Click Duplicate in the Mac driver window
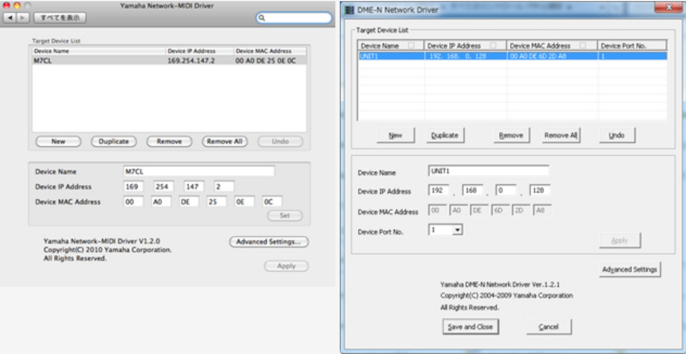The image size is (686, 354). [113, 141]
